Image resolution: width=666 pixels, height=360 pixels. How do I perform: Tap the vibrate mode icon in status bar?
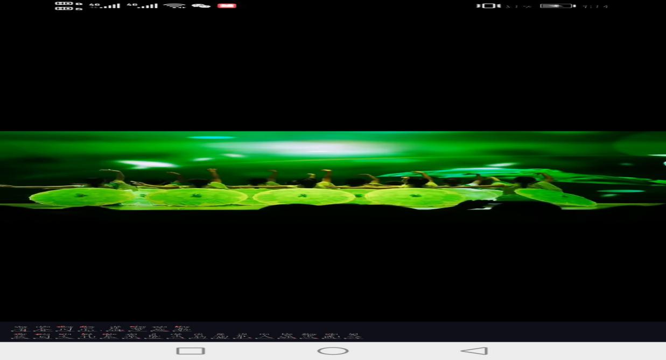point(488,6)
